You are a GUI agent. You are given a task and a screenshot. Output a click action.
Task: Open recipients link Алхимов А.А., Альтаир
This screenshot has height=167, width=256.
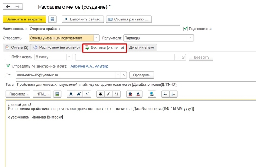89,66
